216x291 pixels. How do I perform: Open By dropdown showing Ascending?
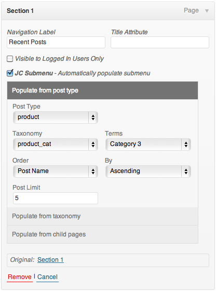click(x=148, y=171)
